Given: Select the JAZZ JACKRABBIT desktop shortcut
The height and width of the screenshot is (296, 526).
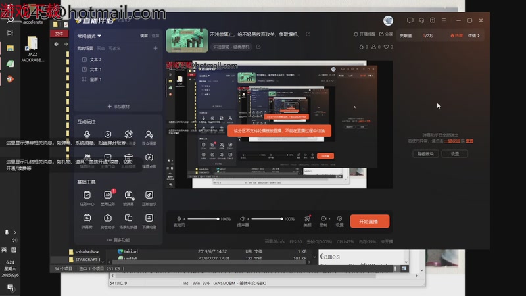Looking at the screenshot, I should (32, 49).
